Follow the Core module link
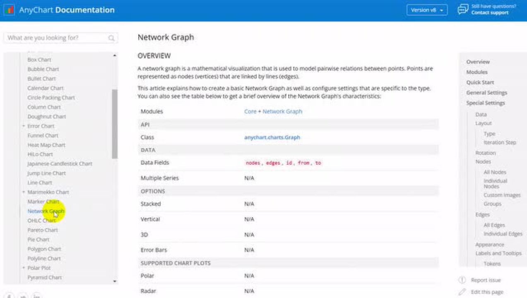 pos(249,111)
